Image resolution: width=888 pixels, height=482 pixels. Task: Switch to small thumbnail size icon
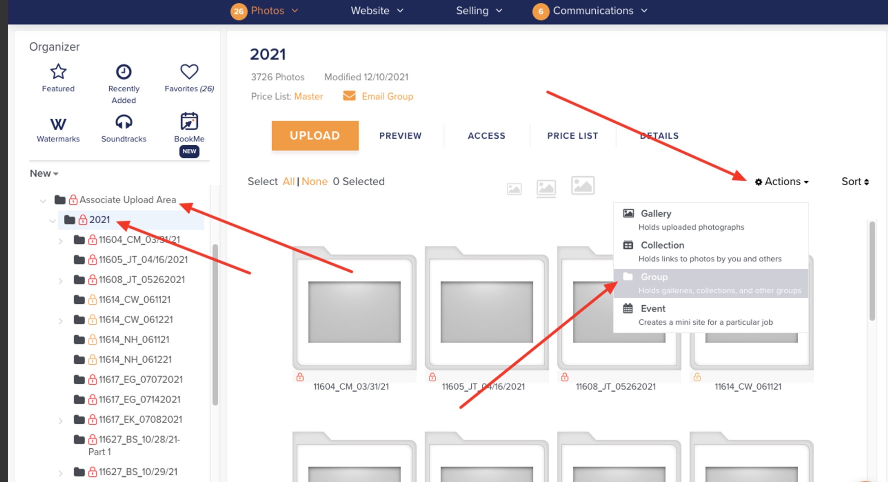point(514,189)
